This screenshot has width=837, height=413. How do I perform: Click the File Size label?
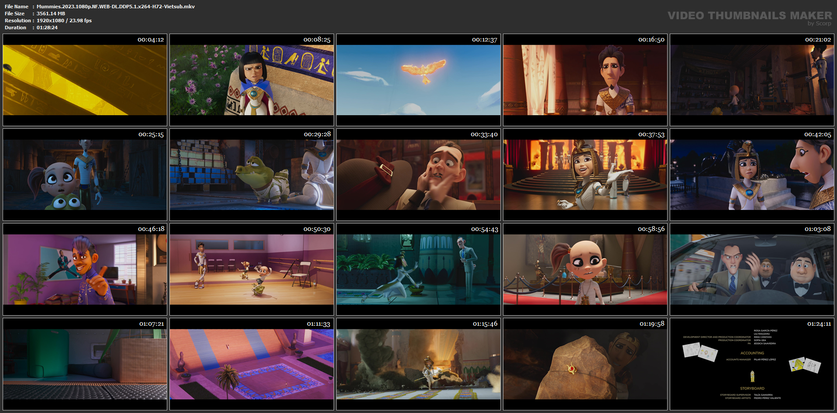(15, 14)
